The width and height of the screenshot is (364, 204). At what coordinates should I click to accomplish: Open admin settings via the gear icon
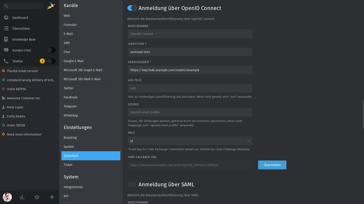click(x=37, y=197)
